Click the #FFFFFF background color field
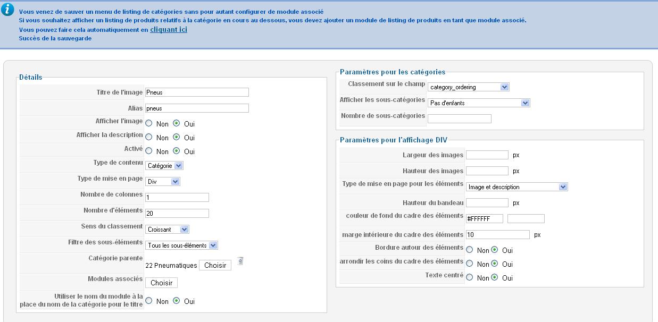This screenshot has width=658, height=322. tap(485, 219)
